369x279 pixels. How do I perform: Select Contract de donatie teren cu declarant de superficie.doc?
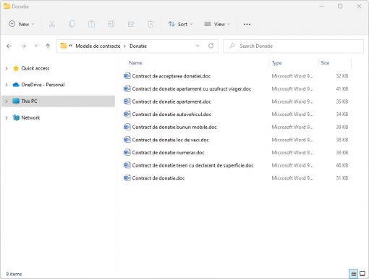(192, 165)
